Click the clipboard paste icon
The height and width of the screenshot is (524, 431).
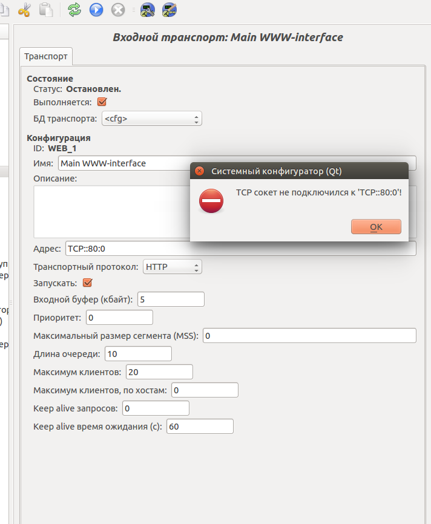click(x=45, y=10)
